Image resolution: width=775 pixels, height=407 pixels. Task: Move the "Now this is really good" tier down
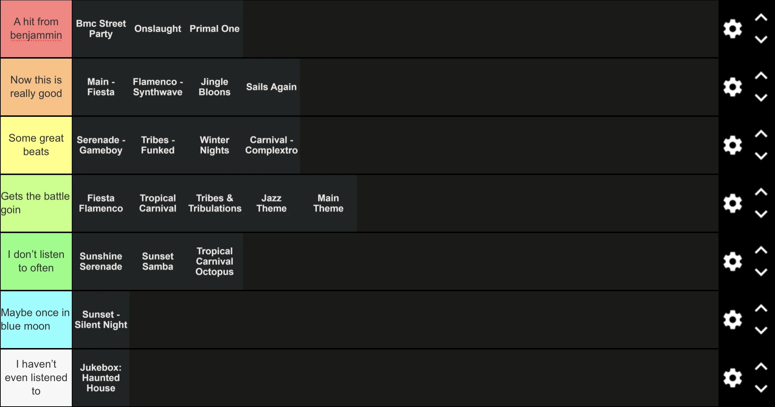coord(760,99)
